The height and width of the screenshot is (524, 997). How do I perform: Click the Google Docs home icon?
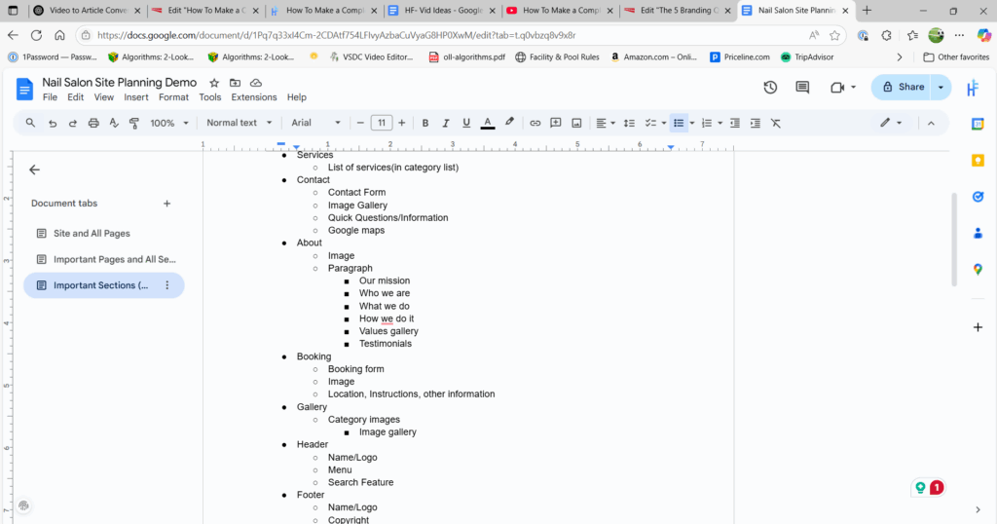pos(24,89)
